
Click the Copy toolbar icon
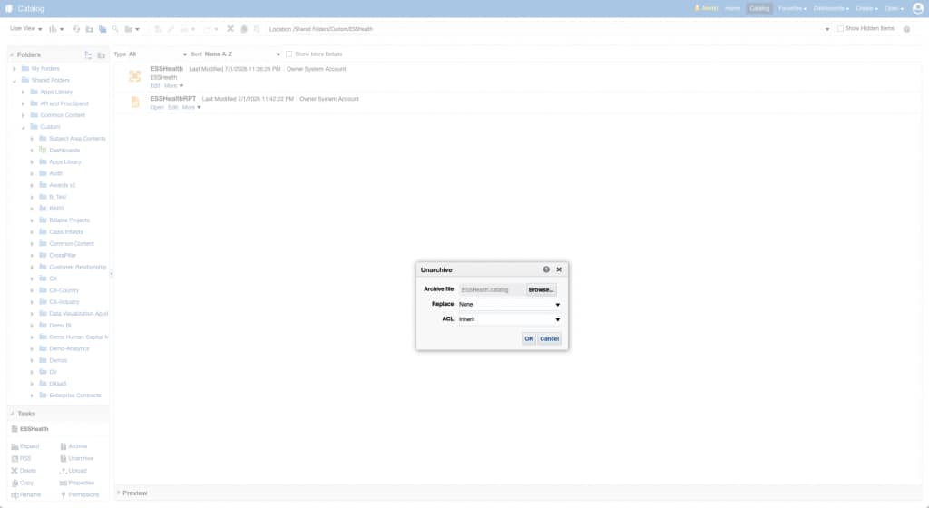click(x=243, y=28)
